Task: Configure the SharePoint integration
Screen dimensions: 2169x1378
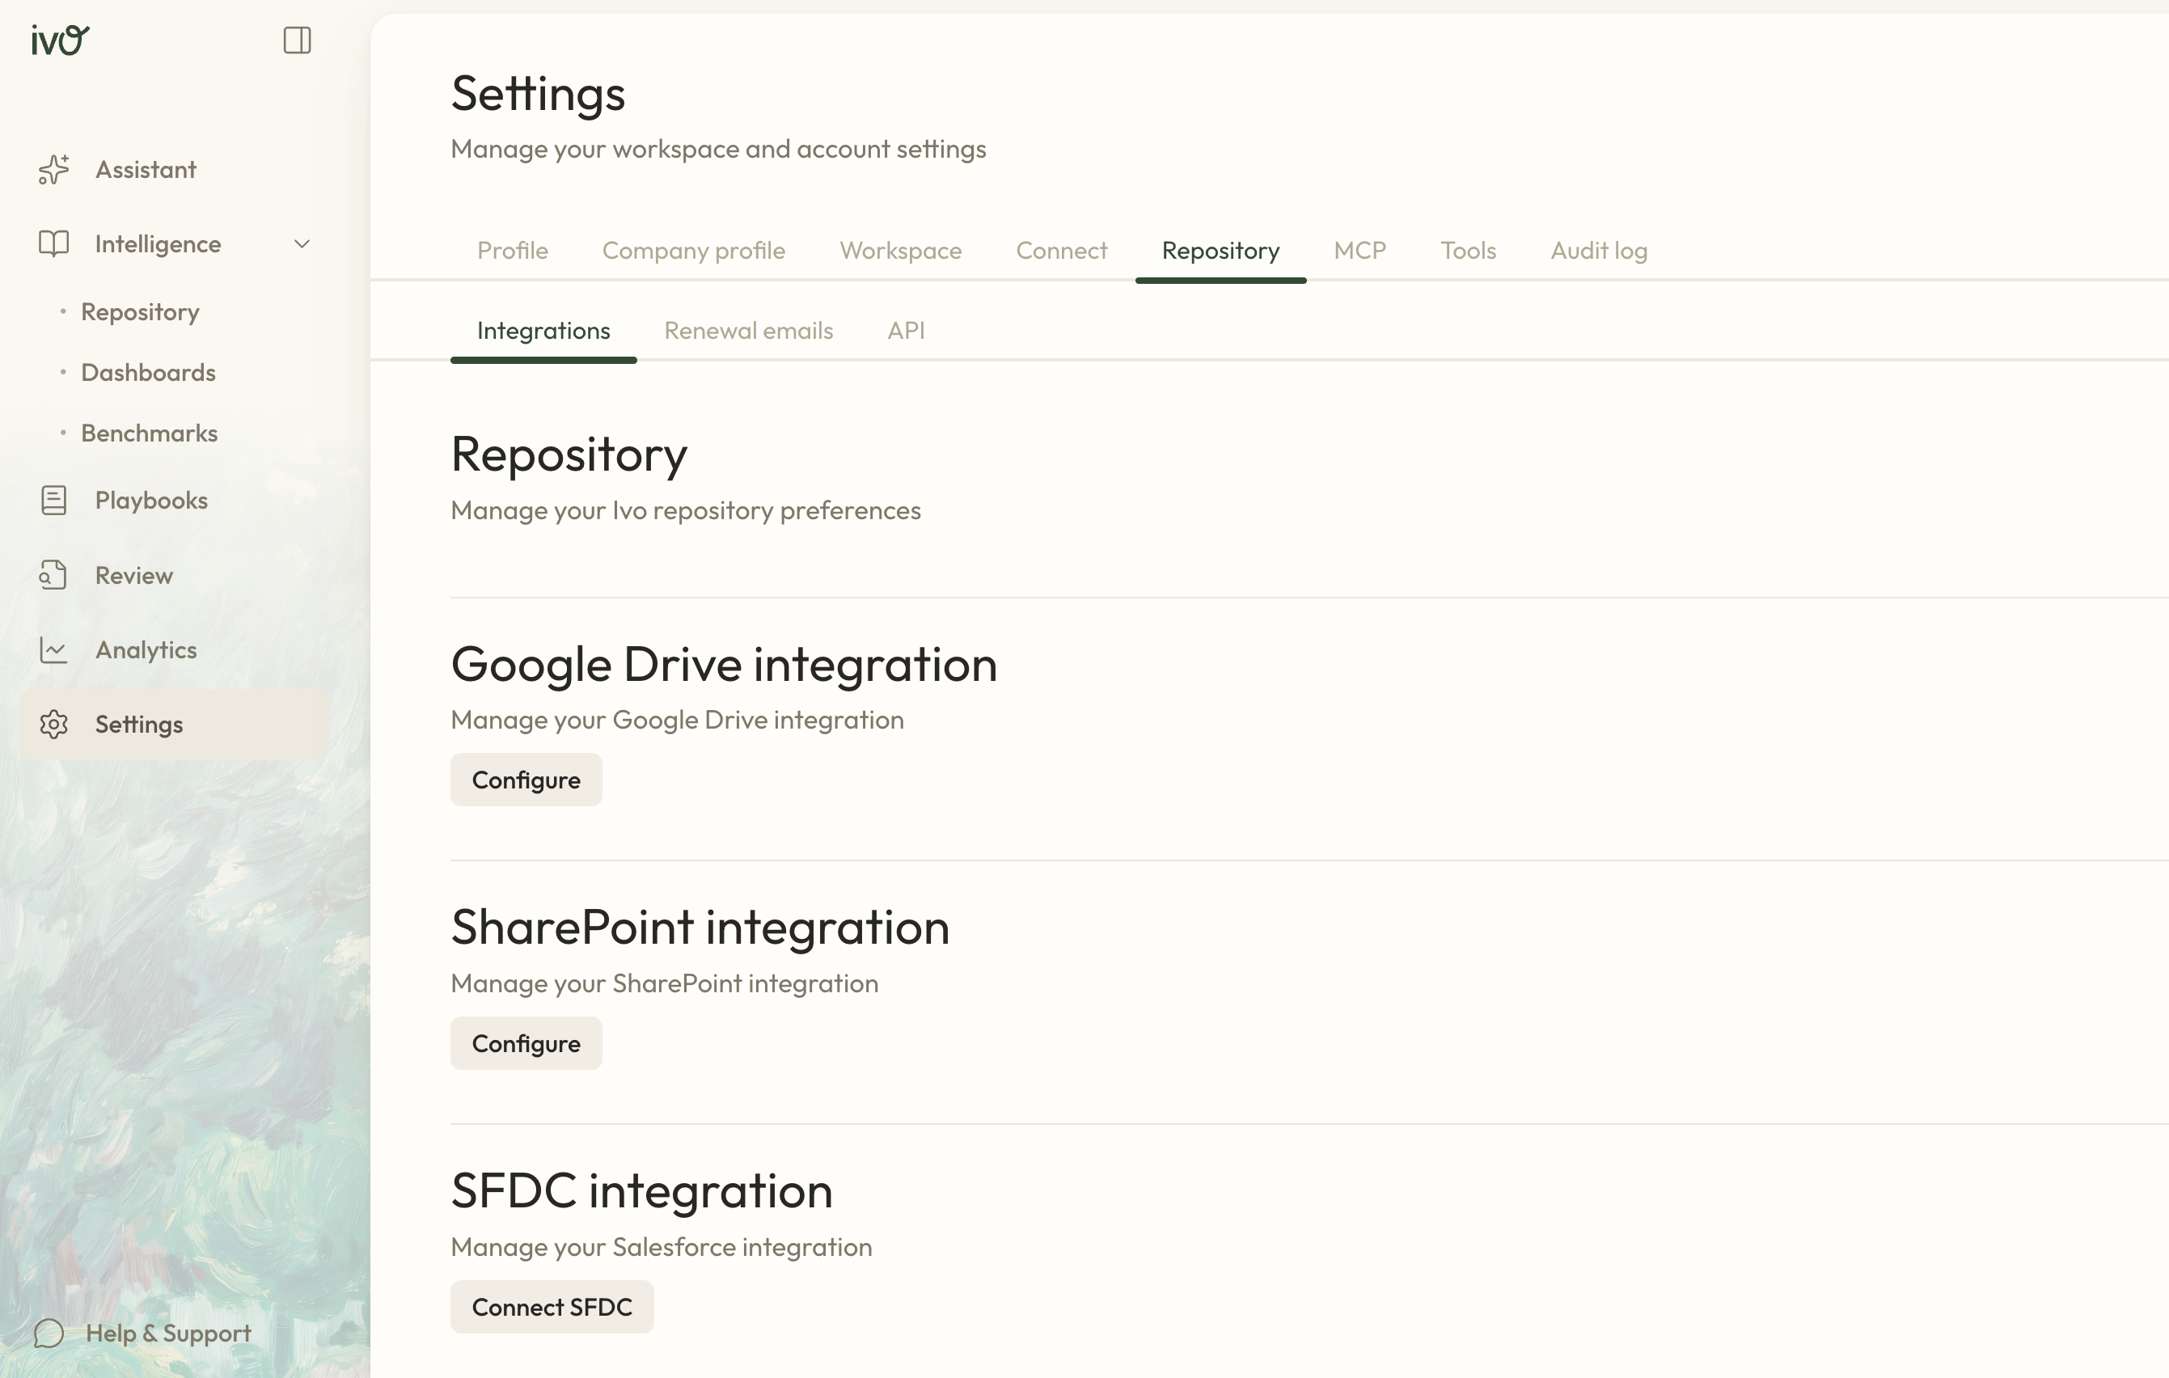Action: tap(526, 1044)
